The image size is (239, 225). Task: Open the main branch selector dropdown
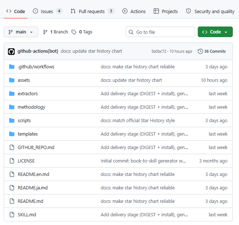(21, 32)
